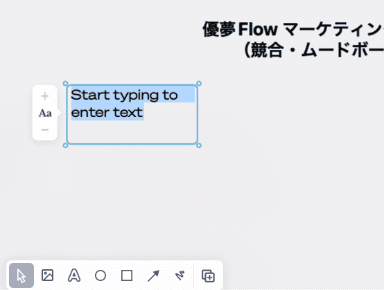Click the top-left resize handle

point(65,84)
